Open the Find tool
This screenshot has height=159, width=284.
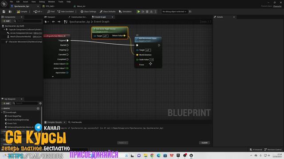[x=51, y=11]
